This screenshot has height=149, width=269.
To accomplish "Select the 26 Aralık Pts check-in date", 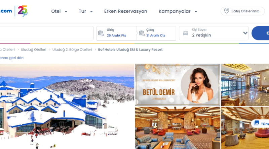I will [116, 35].
